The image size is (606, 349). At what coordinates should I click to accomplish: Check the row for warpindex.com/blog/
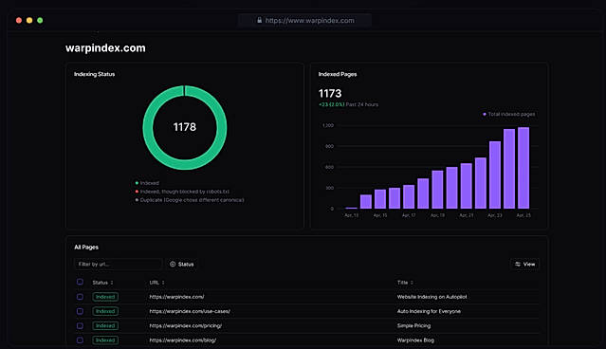[80, 340]
